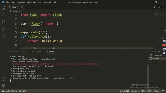Click the editor horizontal scrollbar
This screenshot has height=93, width=166.
(x=87, y=48)
